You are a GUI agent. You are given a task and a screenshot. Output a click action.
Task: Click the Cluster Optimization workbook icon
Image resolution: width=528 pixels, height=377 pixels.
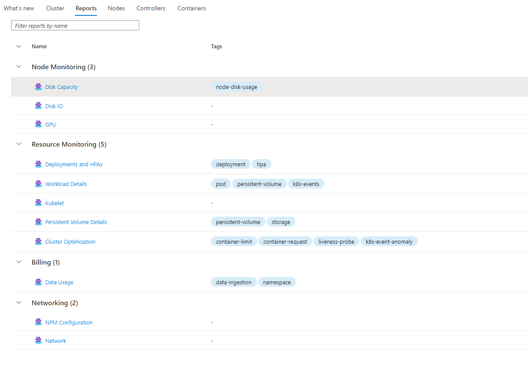38,242
